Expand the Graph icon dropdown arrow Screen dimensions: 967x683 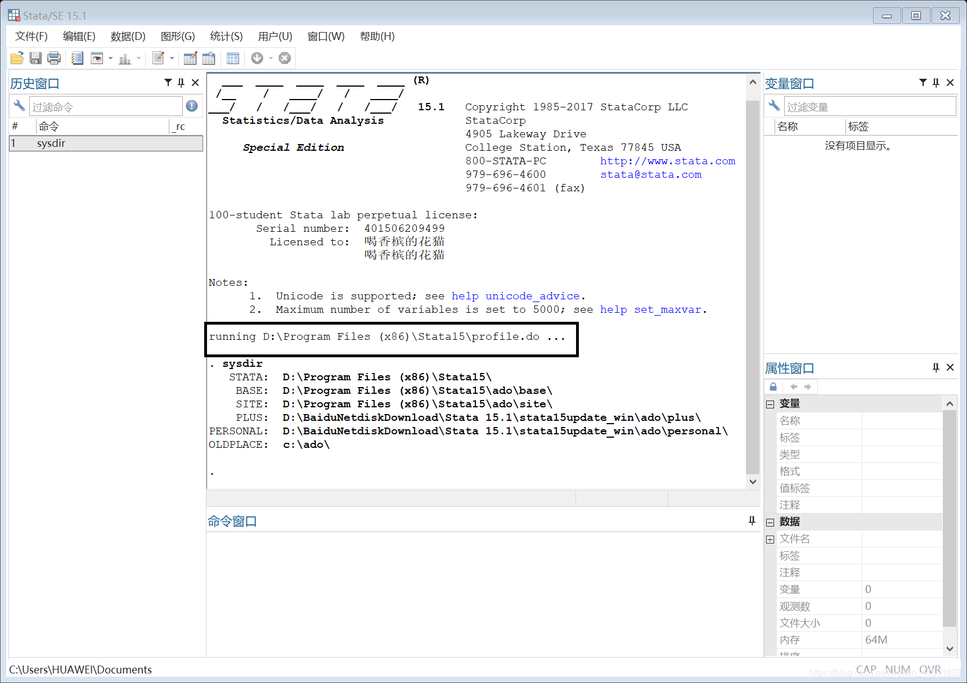click(x=138, y=58)
